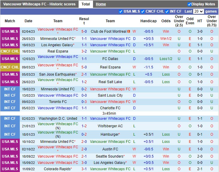Click the CNCF CHL league badge for 16/03/23 match
The width and height of the screenshot is (219, 172).
click(x=10, y=51)
